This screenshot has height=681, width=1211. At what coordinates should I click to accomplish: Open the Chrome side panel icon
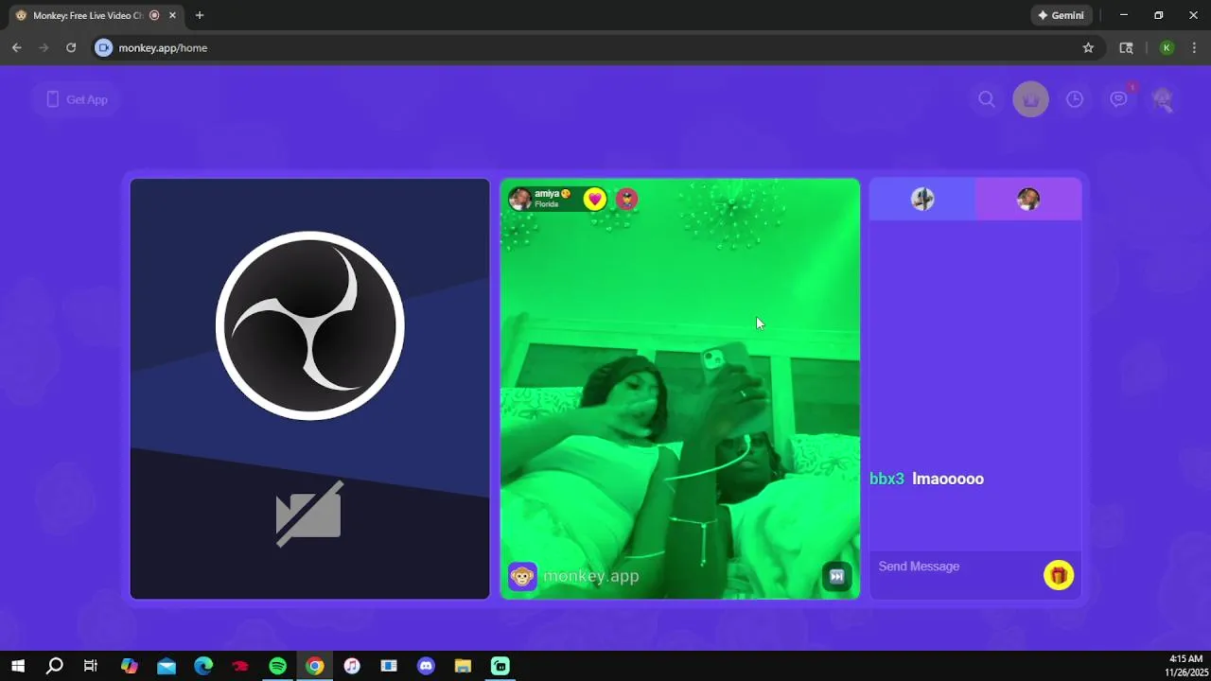1126,47
